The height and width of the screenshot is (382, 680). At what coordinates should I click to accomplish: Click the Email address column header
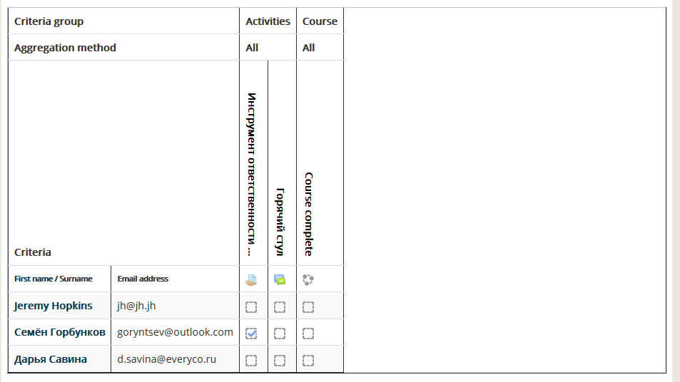click(x=143, y=279)
